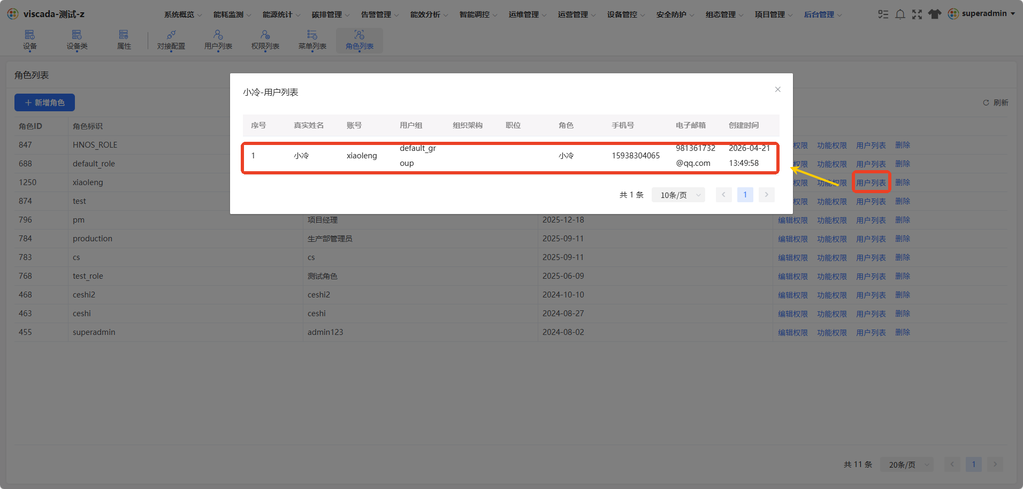This screenshot has height=489, width=1023.
Task: Open the 用户列表 toolbar icon
Action: pos(218,40)
